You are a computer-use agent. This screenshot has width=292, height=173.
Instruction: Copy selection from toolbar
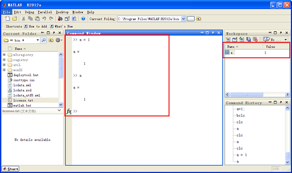click(x=30, y=19)
